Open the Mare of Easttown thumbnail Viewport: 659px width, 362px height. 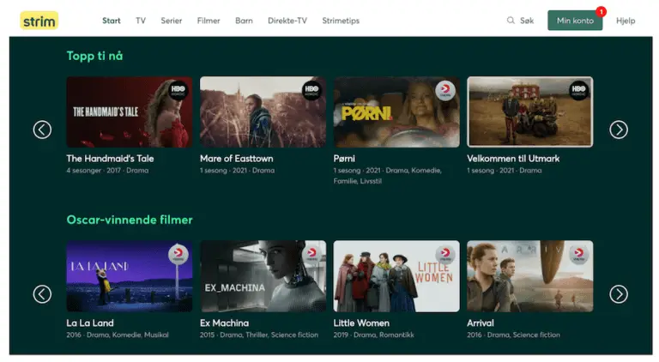pyautogui.click(x=263, y=112)
